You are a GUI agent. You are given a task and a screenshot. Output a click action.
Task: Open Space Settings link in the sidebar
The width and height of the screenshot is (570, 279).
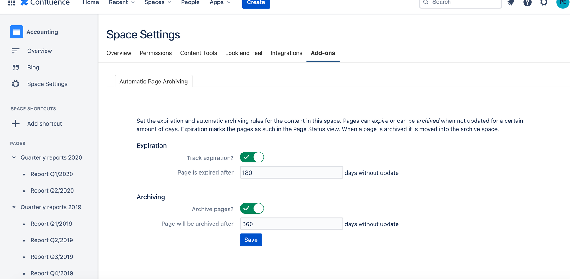pos(47,84)
